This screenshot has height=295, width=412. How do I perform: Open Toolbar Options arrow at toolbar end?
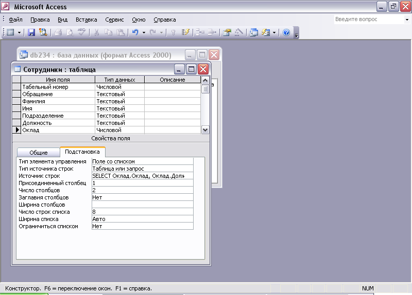click(x=297, y=32)
